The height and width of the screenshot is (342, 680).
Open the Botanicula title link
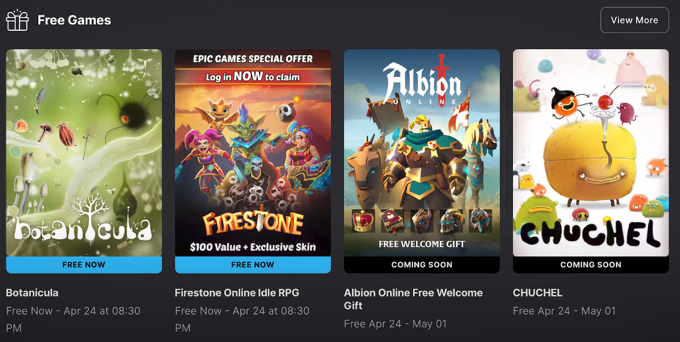32,292
